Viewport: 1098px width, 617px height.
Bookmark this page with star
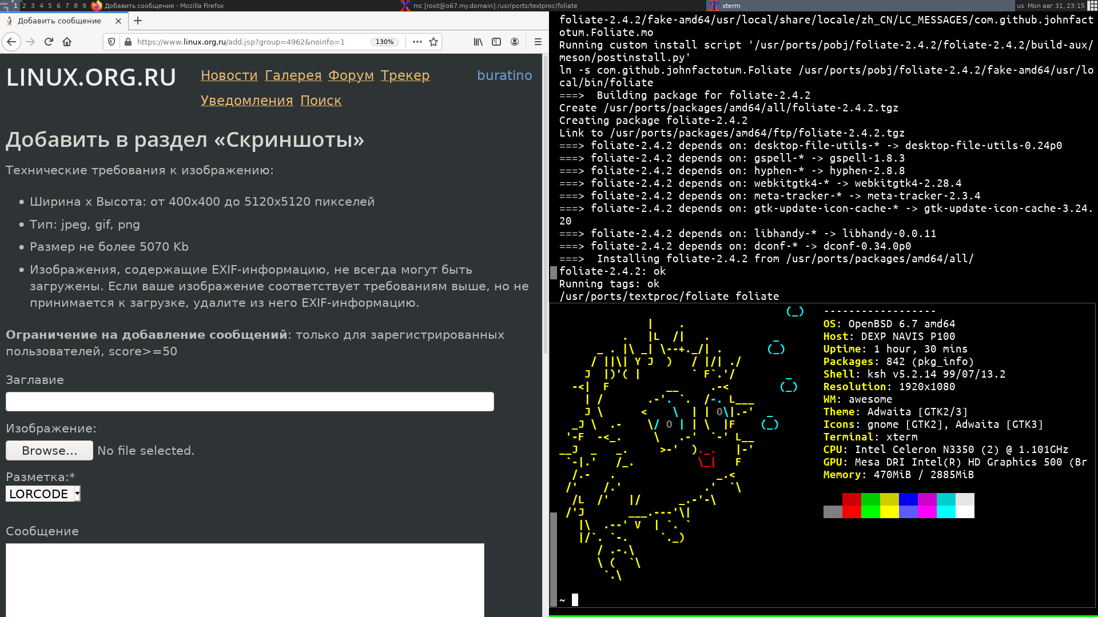pyautogui.click(x=433, y=42)
